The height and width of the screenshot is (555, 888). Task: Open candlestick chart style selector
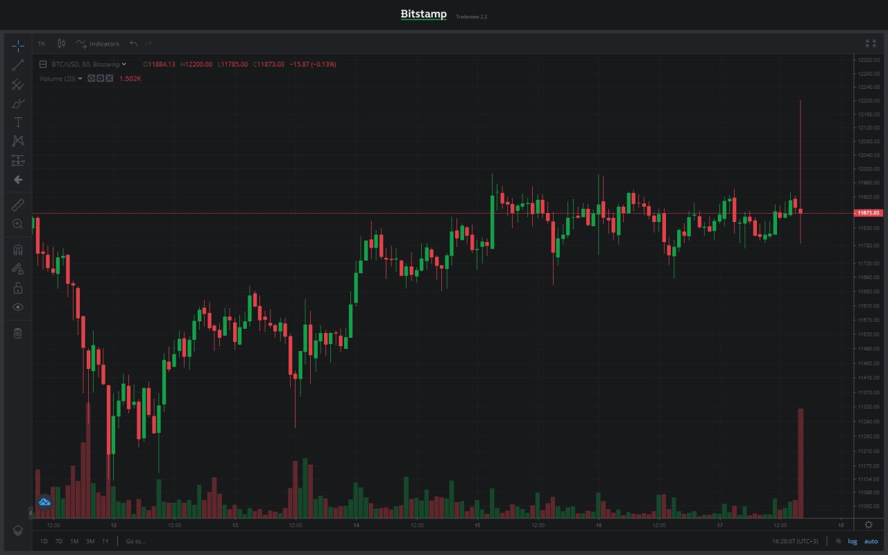point(61,44)
